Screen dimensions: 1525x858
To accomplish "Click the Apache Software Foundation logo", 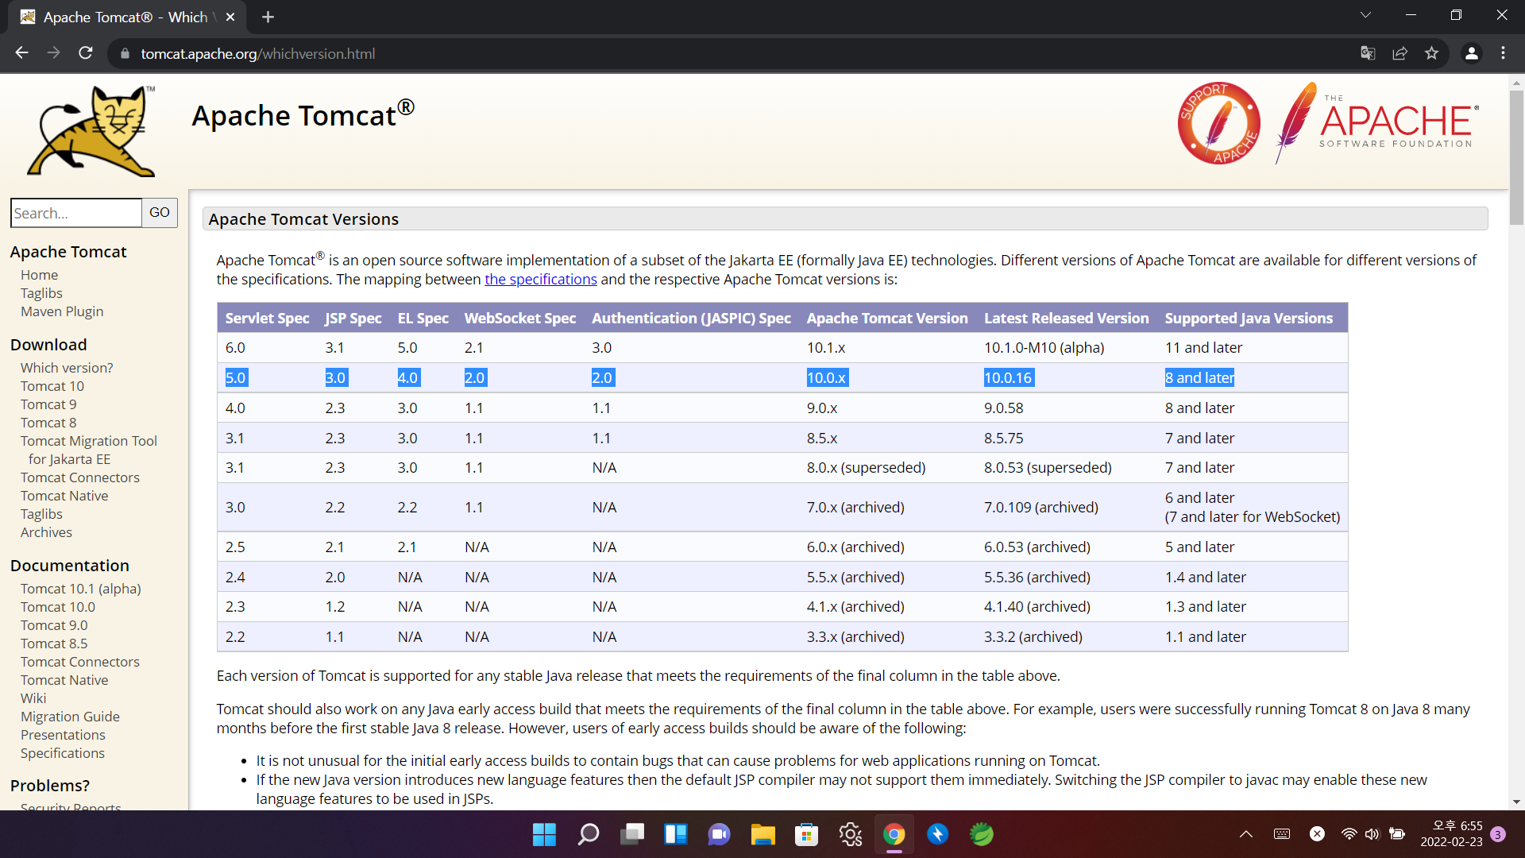I will pos(1378,124).
